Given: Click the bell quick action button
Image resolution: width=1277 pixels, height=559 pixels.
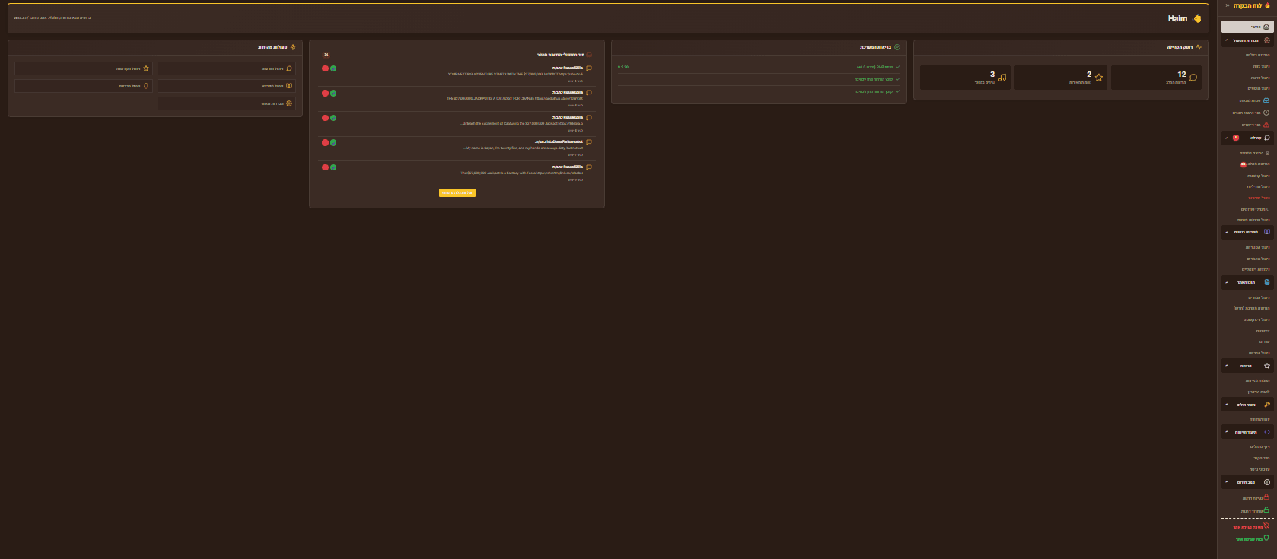Looking at the screenshot, I should (84, 86).
